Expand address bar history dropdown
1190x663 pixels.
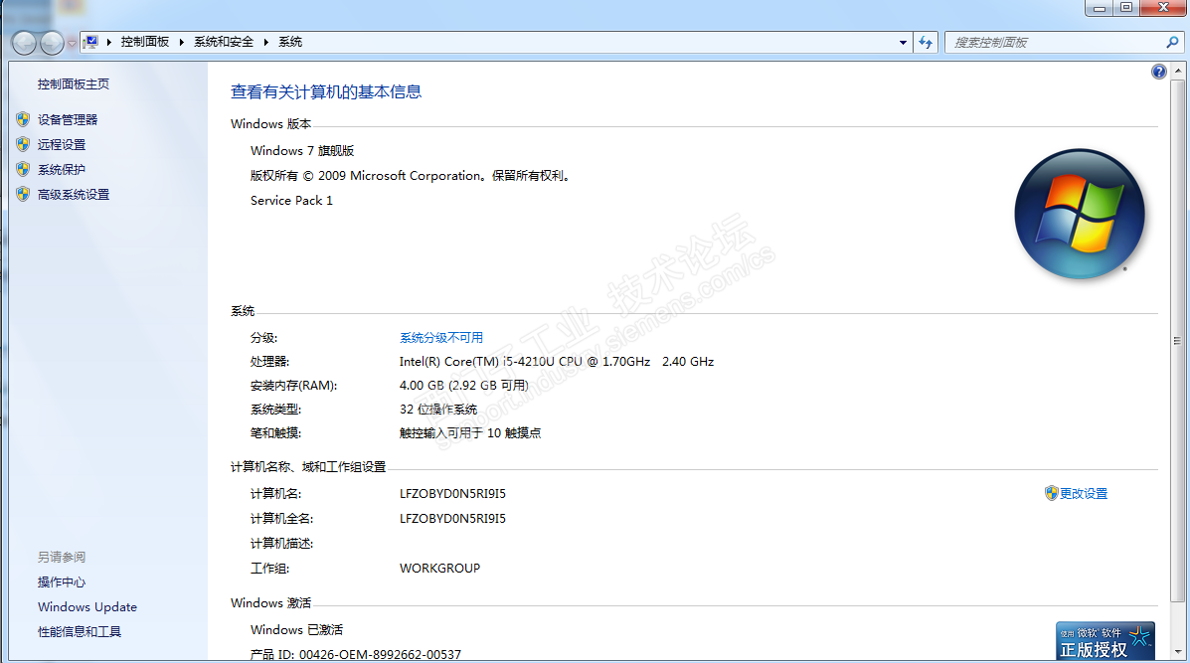coord(903,43)
